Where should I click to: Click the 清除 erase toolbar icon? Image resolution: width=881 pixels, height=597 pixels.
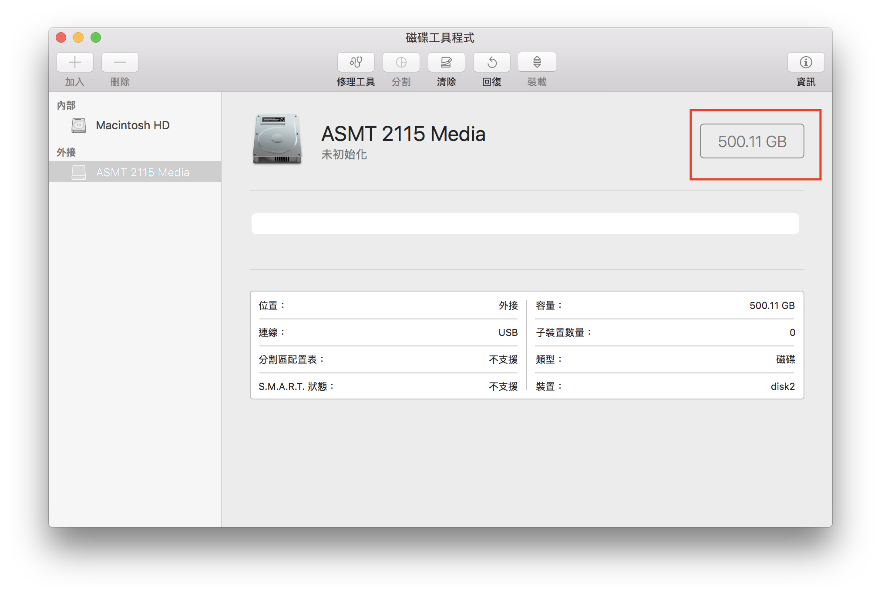tap(447, 62)
